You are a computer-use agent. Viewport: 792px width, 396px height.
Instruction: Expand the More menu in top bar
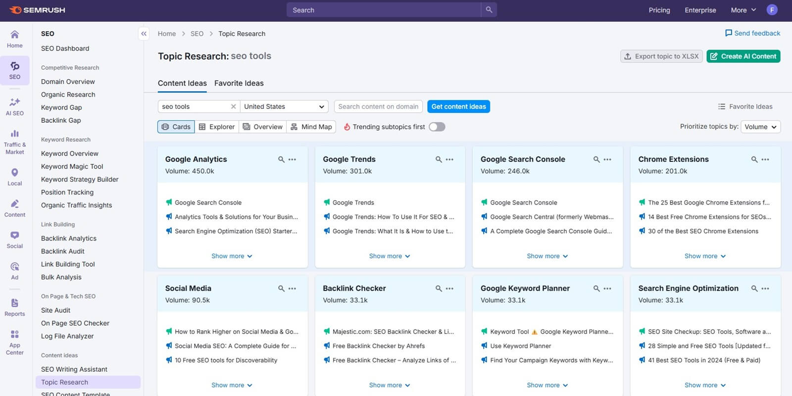point(743,10)
